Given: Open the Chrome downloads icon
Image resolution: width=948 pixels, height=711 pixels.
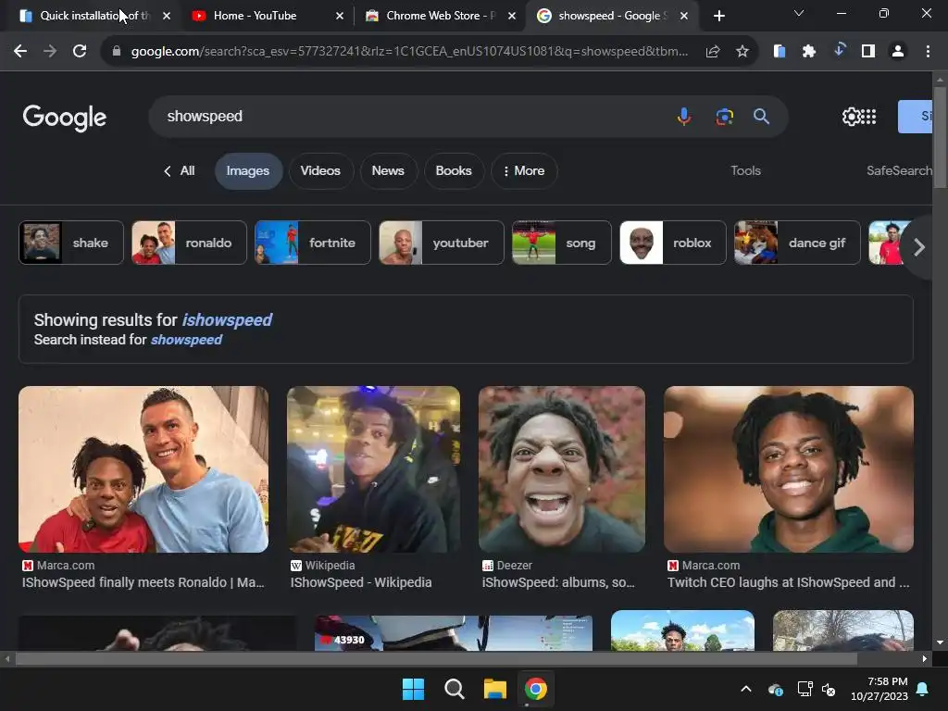Looking at the screenshot, I should 839,50.
